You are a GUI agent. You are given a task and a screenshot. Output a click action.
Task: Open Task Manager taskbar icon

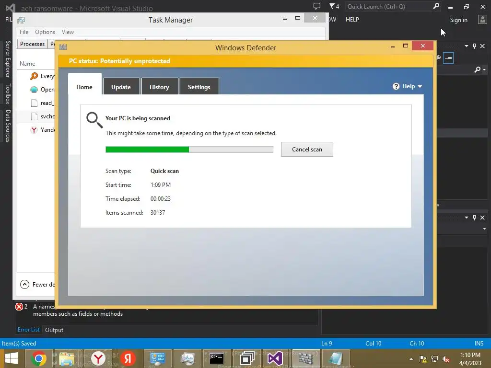(x=187, y=358)
